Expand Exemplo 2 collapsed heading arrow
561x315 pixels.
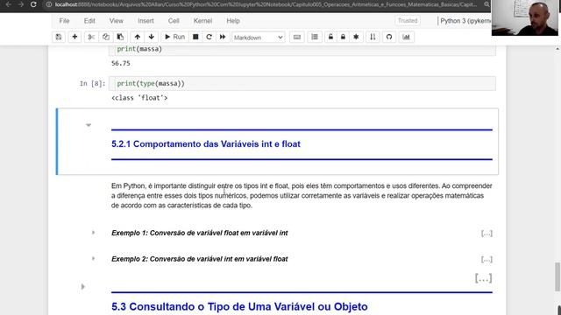coord(94,259)
